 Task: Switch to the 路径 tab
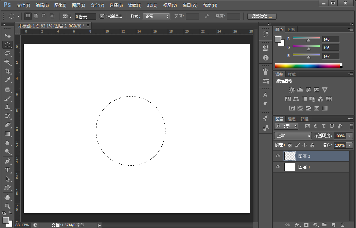click(x=304, y=119)
